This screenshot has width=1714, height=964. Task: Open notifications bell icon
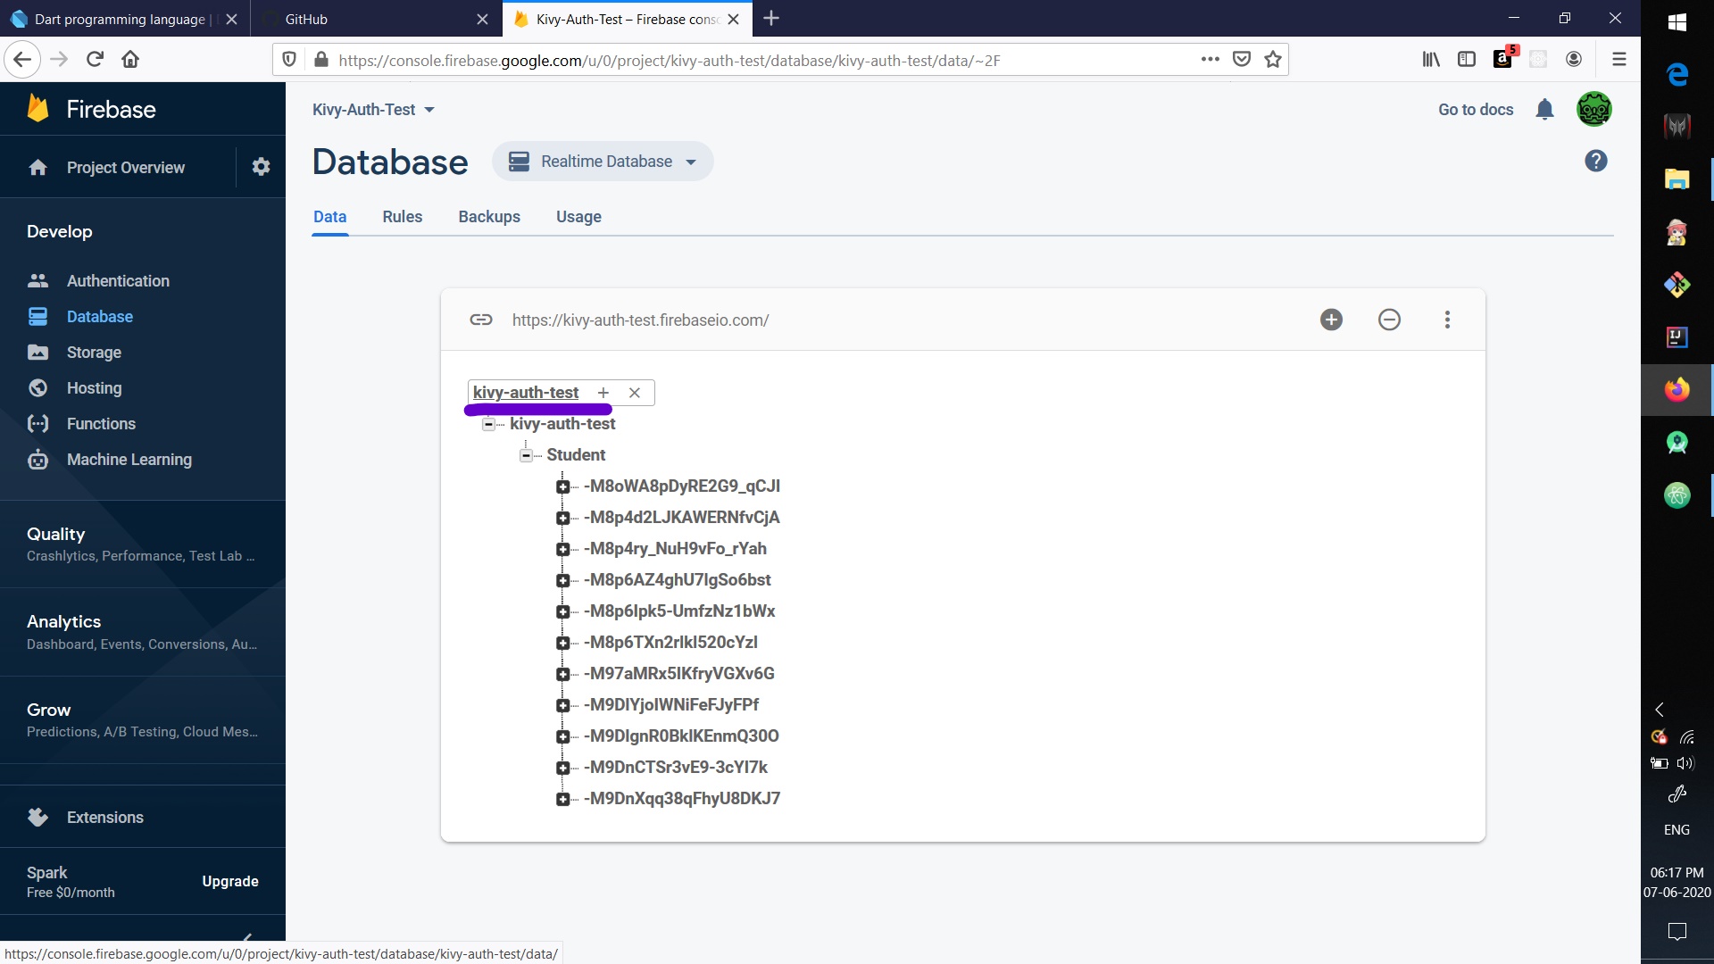point(1544,110)
